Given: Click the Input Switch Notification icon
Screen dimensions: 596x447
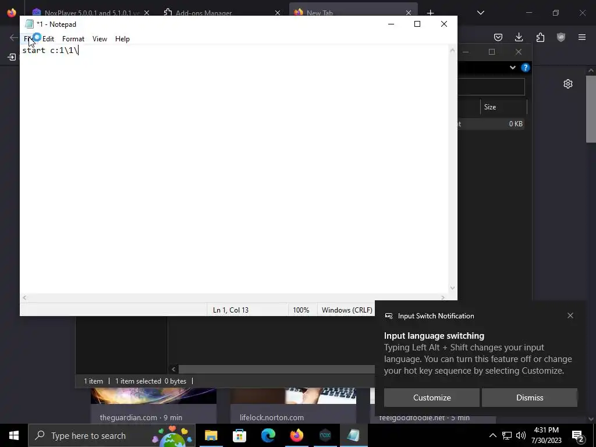Looking at the screenshot, I should click(389, 316).
